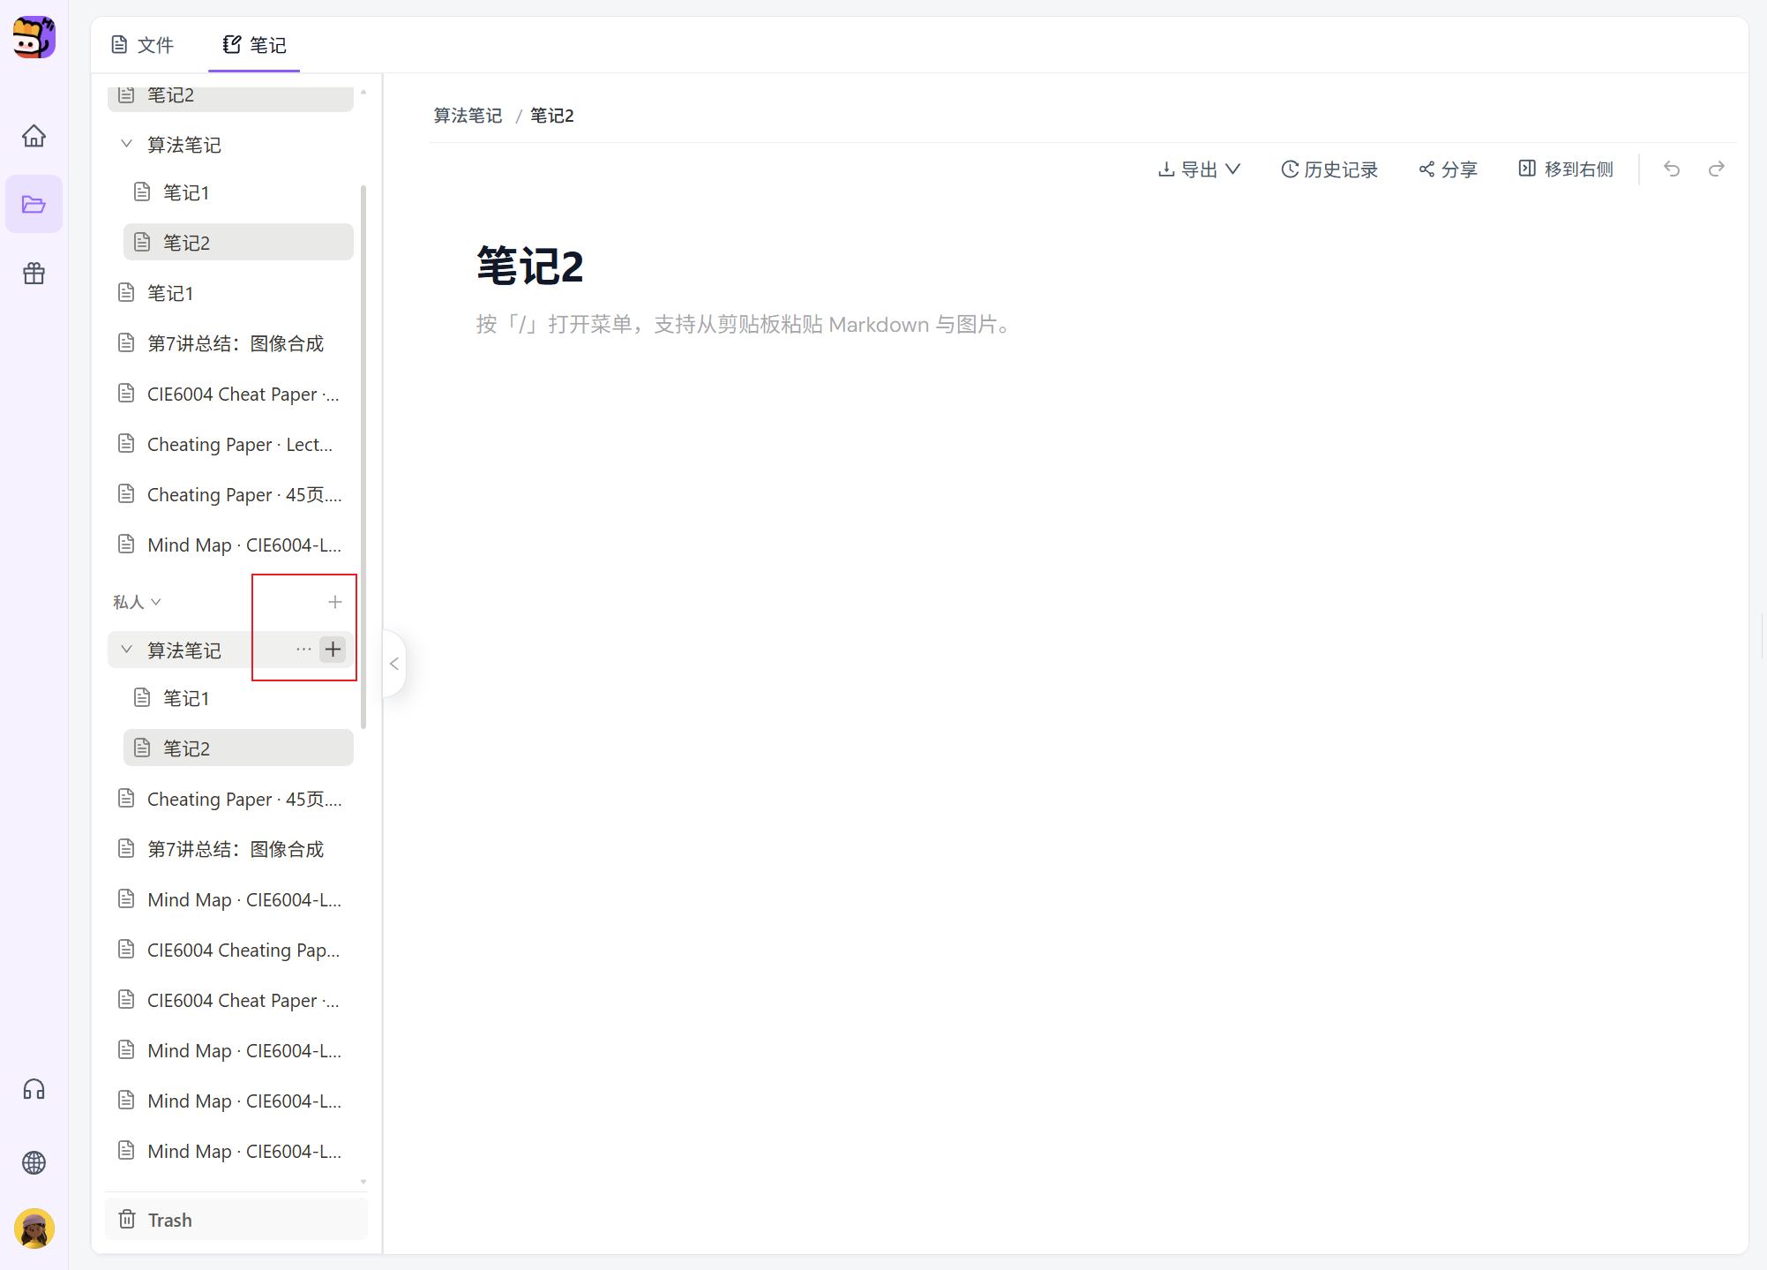This screenshot has width=1767, height=1270.
Task: Switch to the 笔记 tab
Action: [x=254, y=45]
